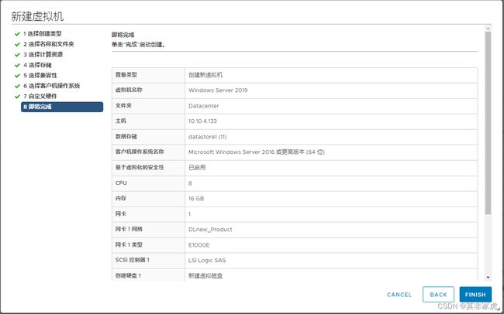This screenshot has height=314, width=504.
Task: Click the scrollbar up arrow
Action: pyautogui.click(x=488, y=29)
